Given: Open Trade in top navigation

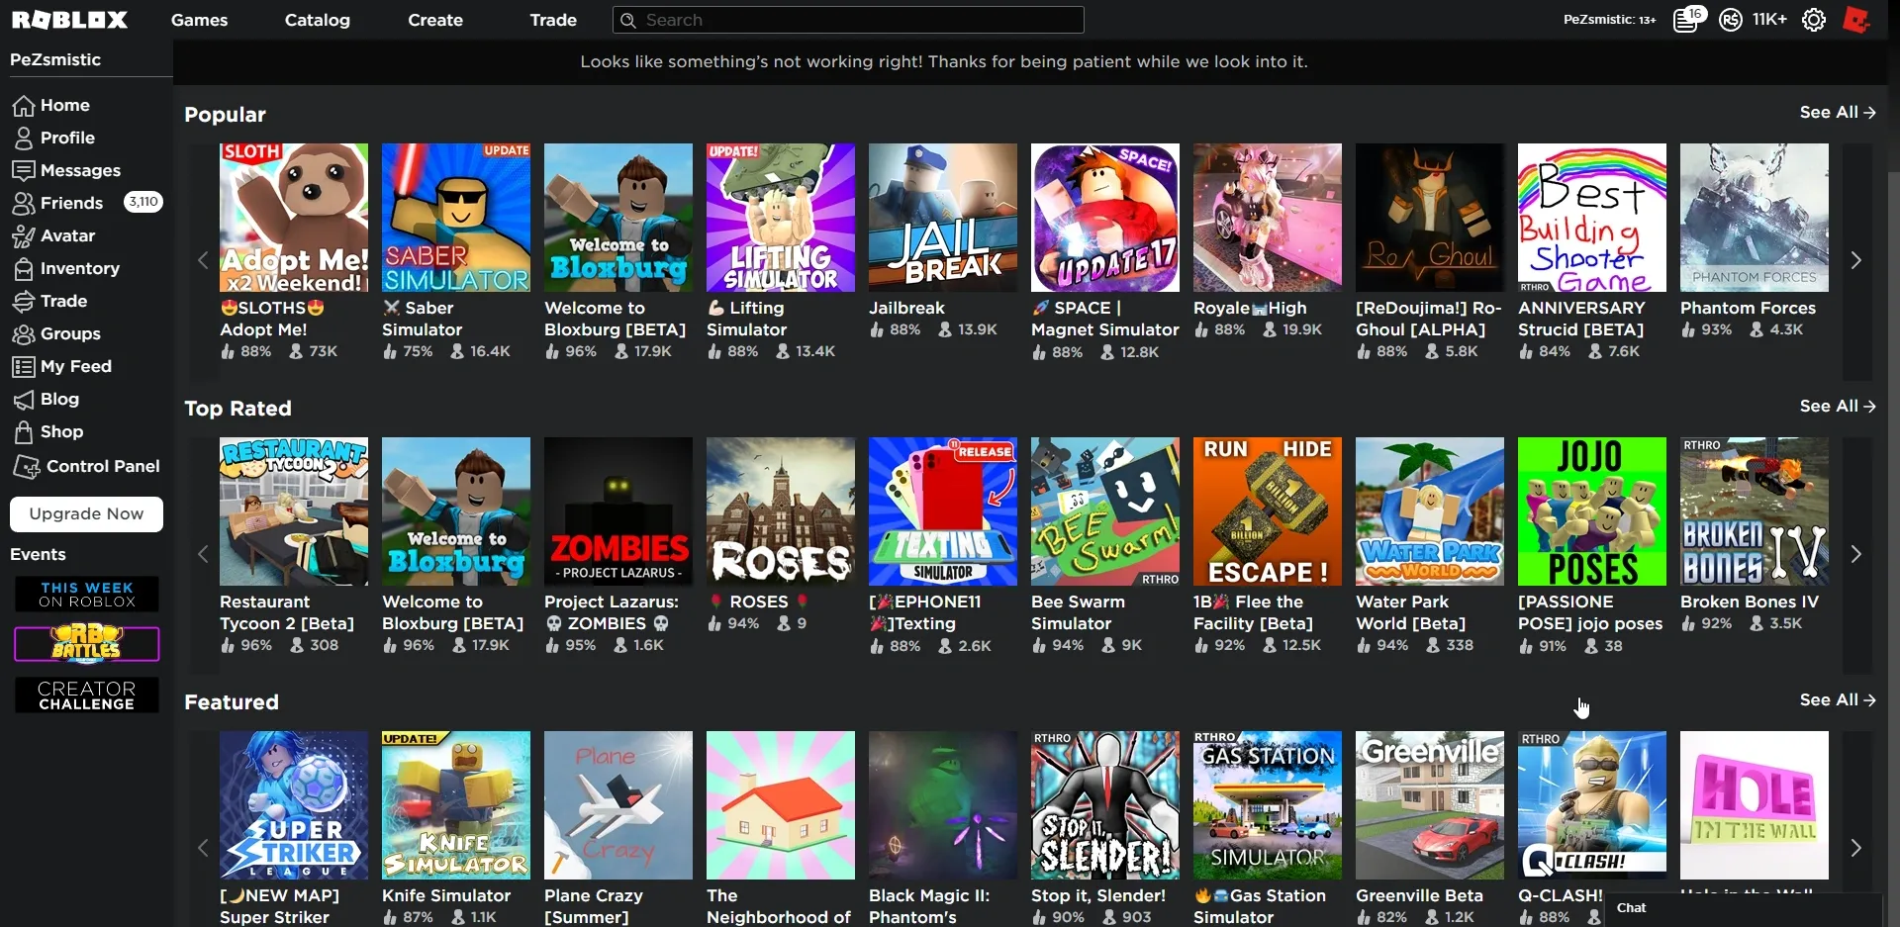Looking at the screenshot, I should click(553, 20).
